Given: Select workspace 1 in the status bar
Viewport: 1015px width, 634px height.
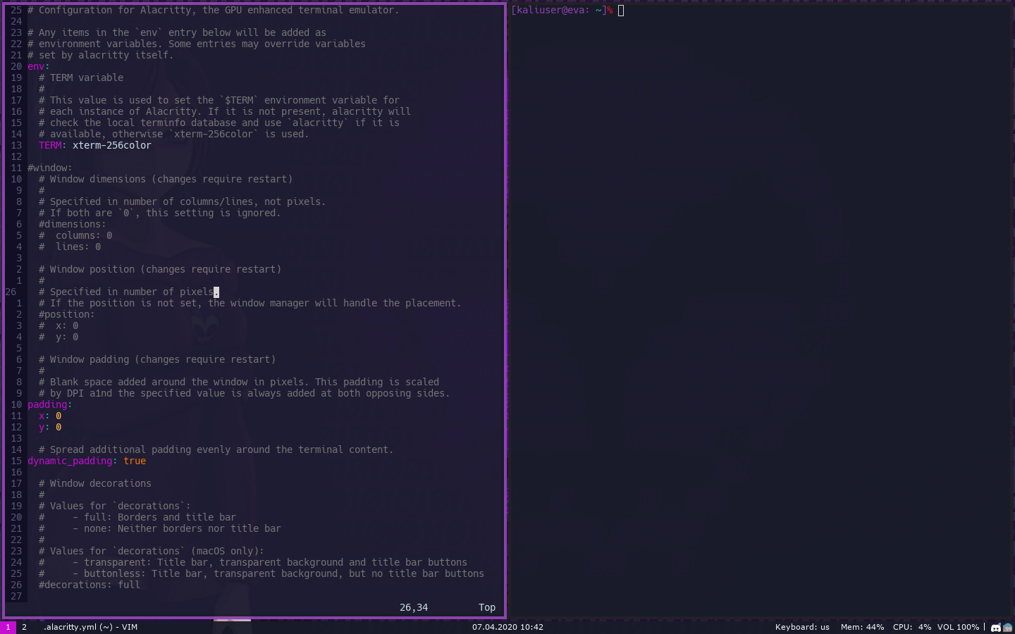Looking at the screenshot, I should pyautogui.click(x=7, y=626).
